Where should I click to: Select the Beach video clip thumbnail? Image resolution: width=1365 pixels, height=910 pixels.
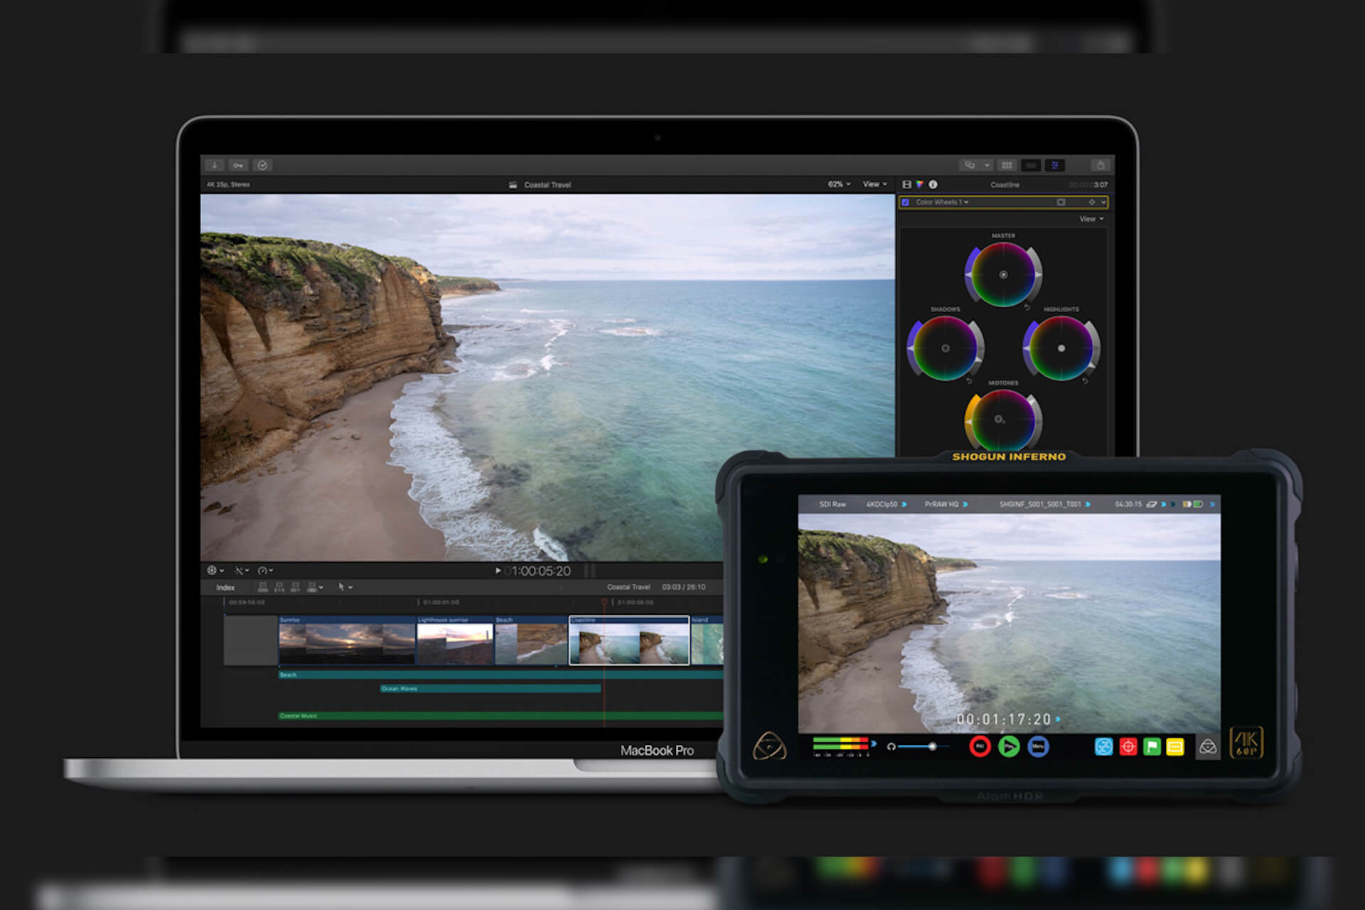tap(531, 641)
